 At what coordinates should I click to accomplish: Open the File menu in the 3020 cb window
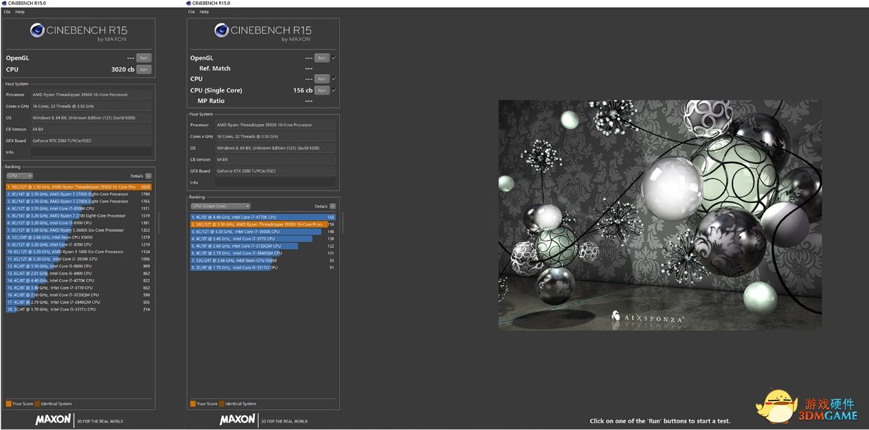point(8,12)
